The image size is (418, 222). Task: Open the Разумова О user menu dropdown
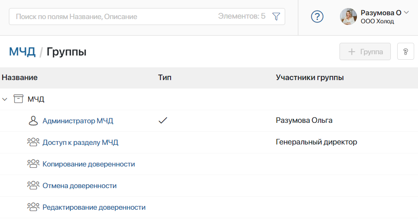point(406,13)
